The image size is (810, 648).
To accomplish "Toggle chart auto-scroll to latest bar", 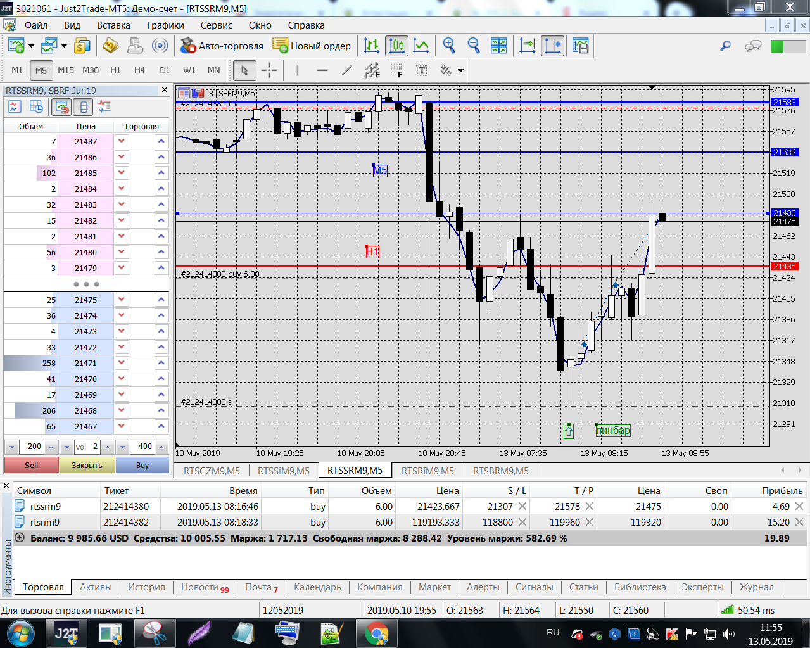I will pos(527,46).
